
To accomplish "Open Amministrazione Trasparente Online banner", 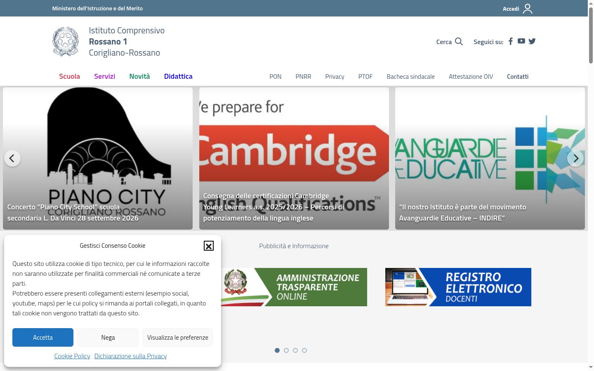I will [x=294, y=287].
